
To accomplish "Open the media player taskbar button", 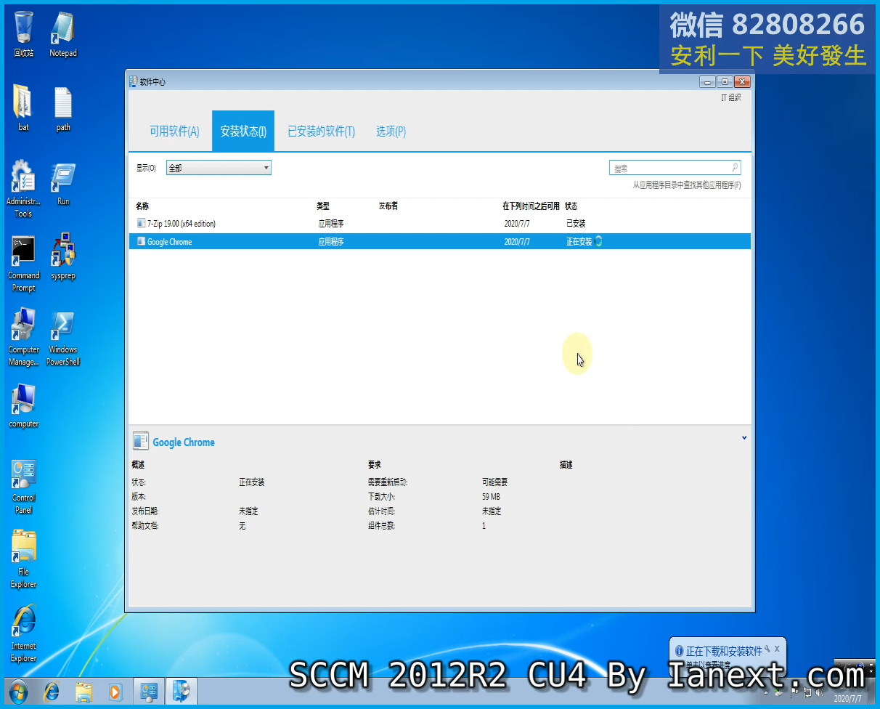I will point(115,691).
